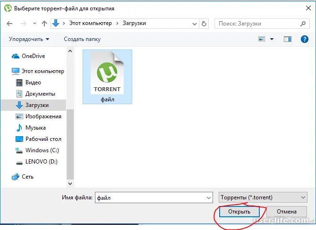Click the uTorrent icon in title bar

[x=8, y=8]
